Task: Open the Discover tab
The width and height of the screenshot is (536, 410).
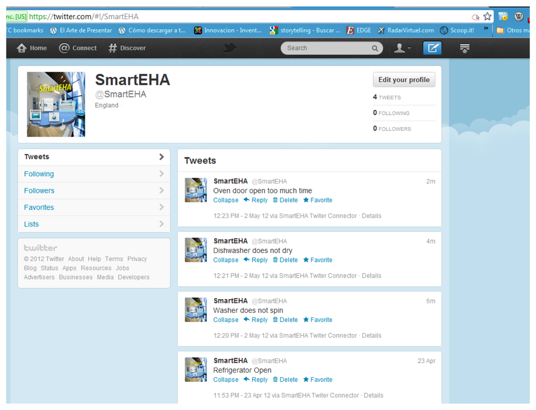Action: pos(127,48)
